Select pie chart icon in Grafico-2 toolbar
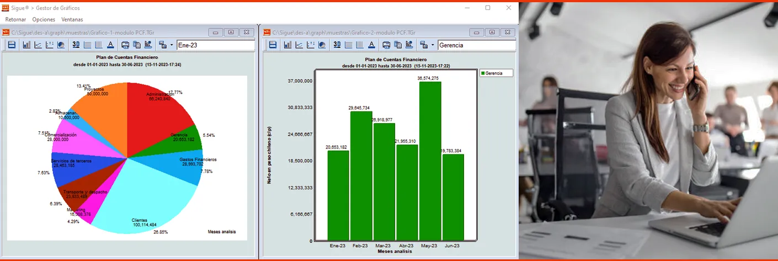Image resolution: width=778 pixels, height=261 pixels. click(322, 45)
